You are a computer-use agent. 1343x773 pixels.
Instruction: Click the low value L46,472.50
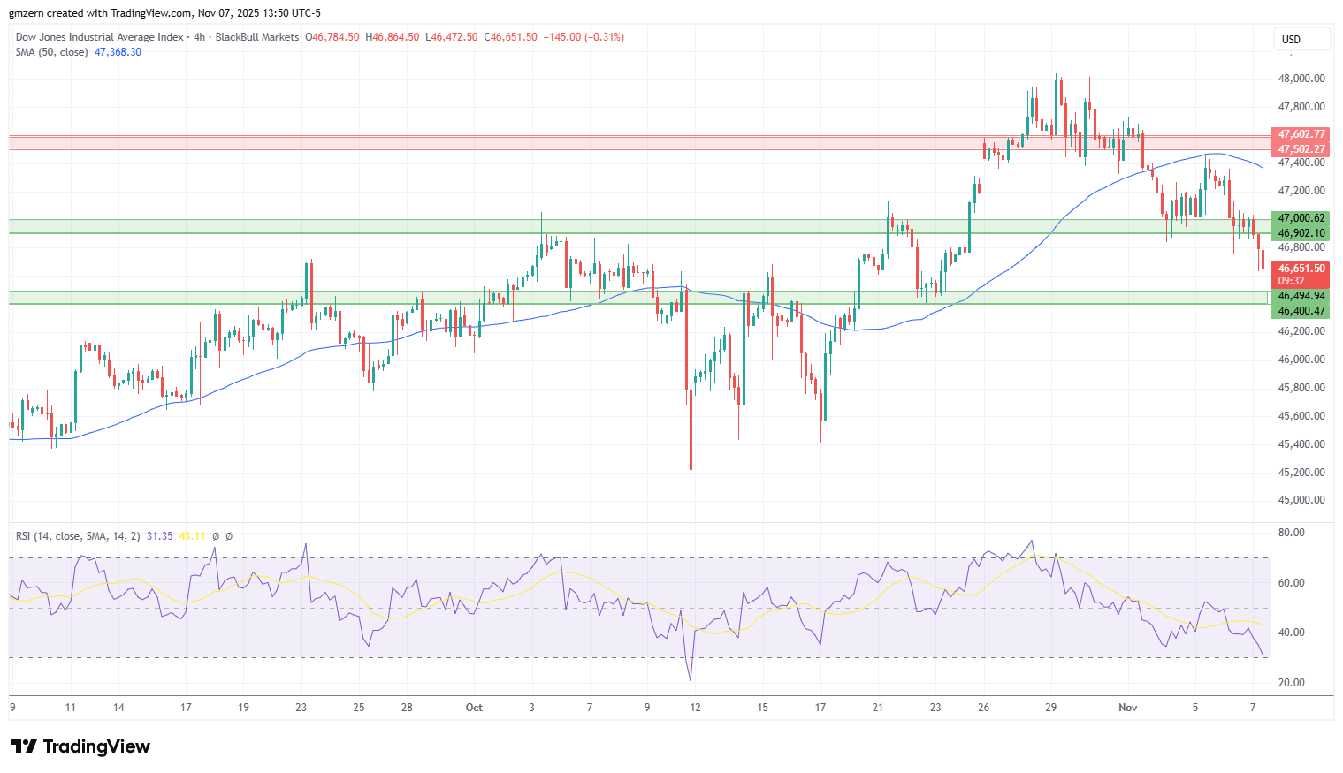coord(452,37)
